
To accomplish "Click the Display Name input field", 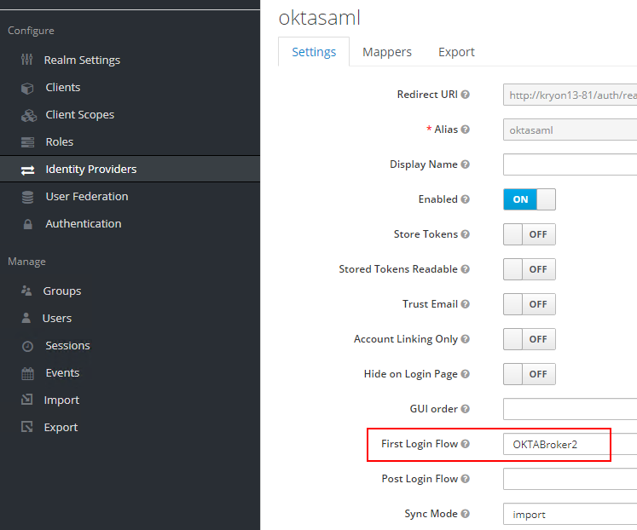I will pyautogui.click(x=570, y=164).
